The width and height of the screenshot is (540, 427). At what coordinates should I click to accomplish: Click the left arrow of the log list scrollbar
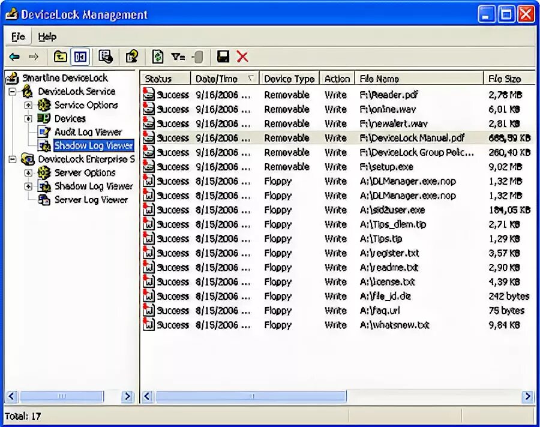click(x=147, y=396)
